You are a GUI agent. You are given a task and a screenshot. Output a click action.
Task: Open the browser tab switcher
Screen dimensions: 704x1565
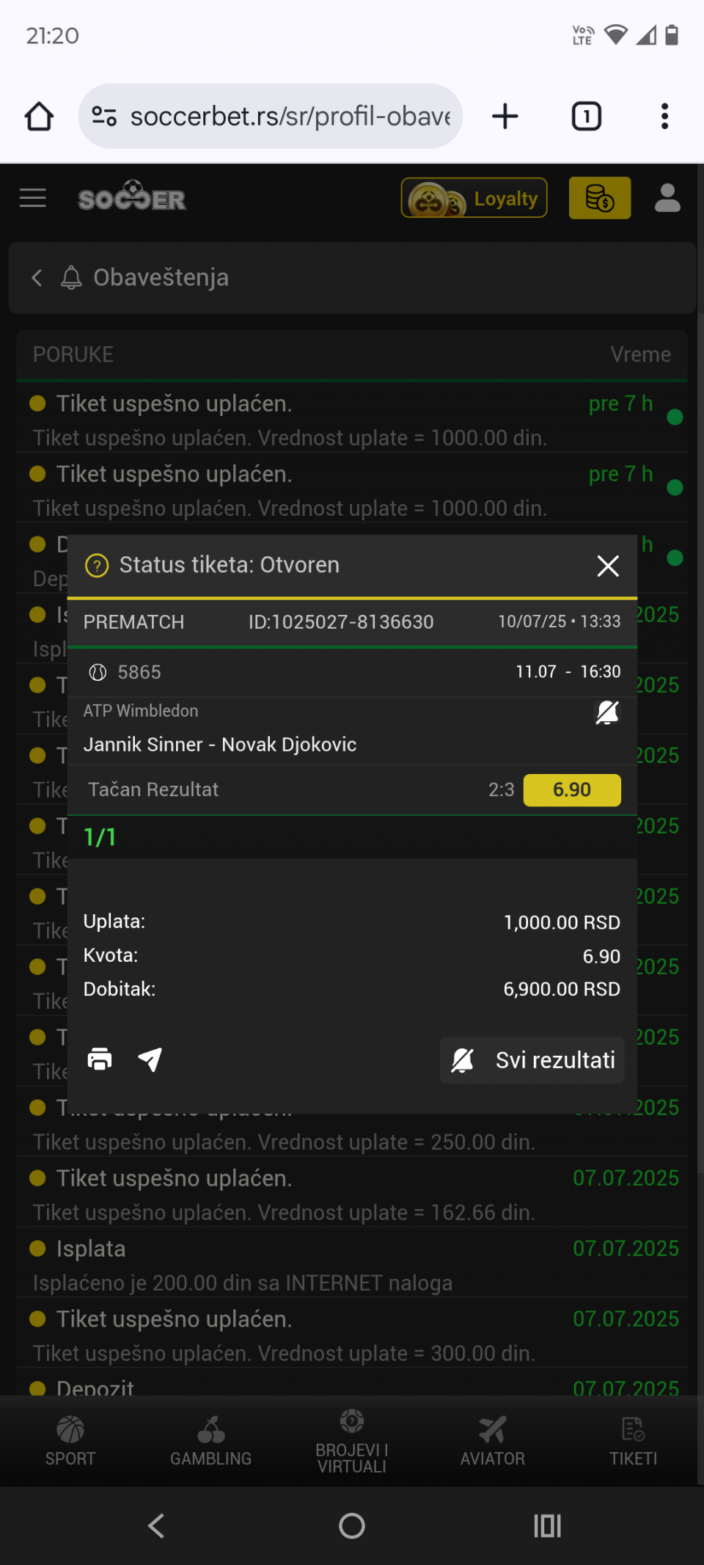pyautogui.click(x=586, y=116)
